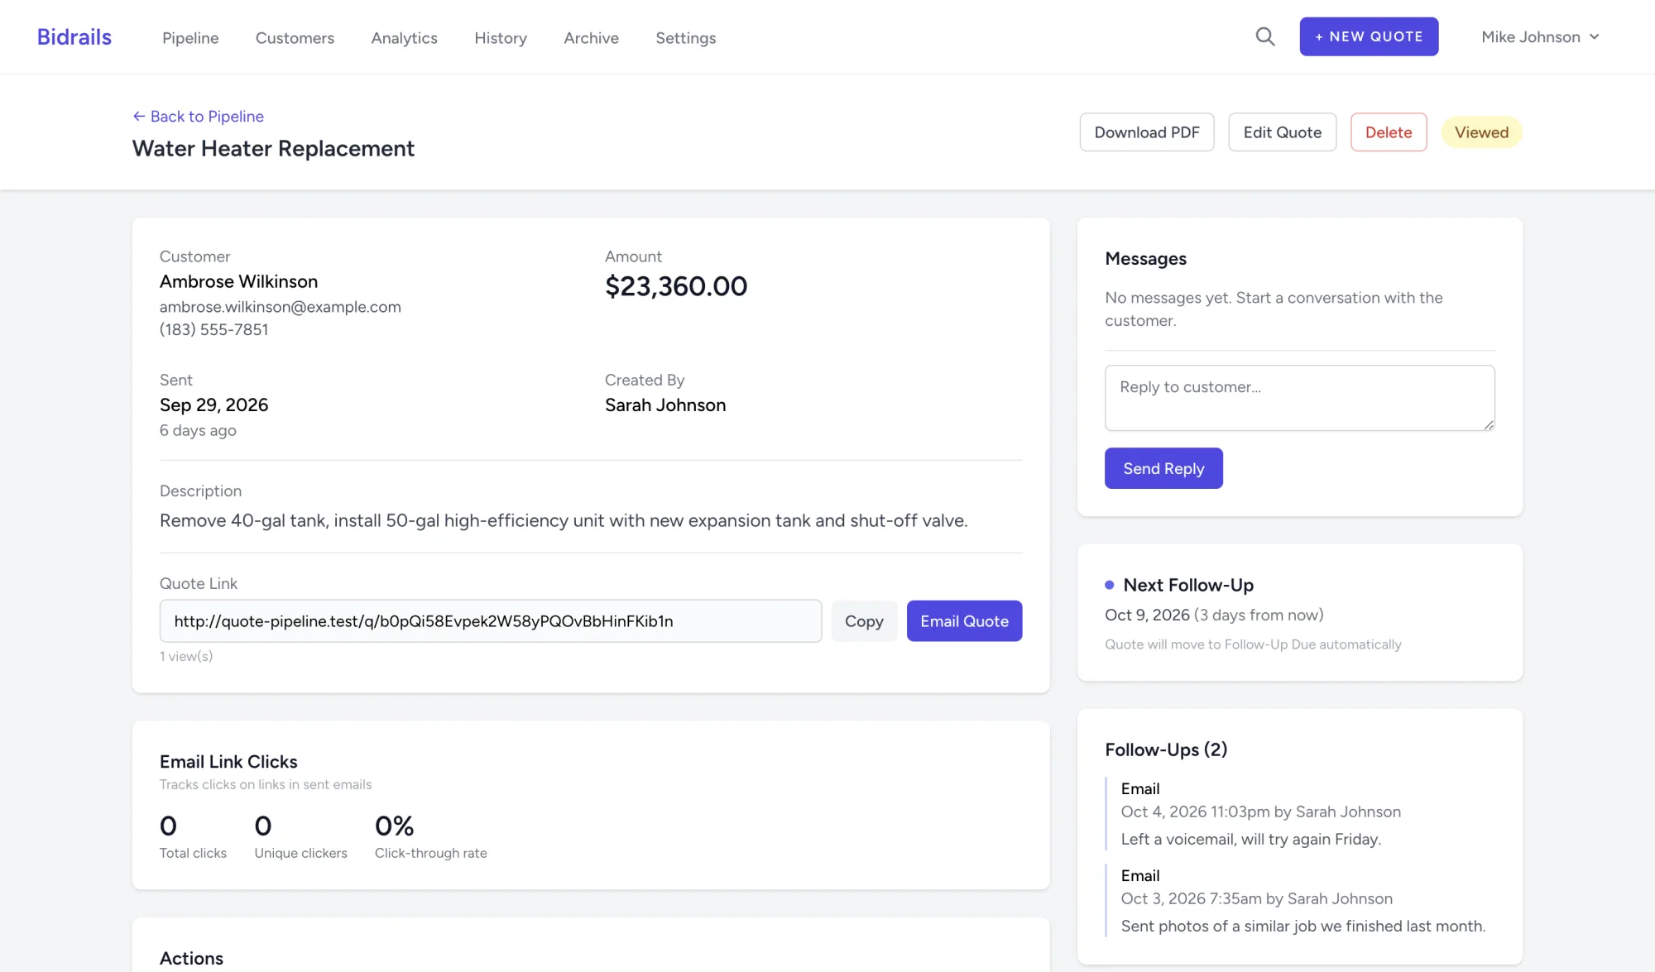Click the Download PDF button
Screen dimensions: 1655x972
[x=1147, y=132]
